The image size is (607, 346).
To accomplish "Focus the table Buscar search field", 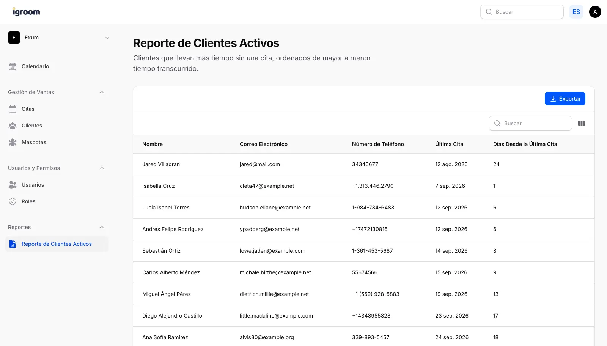I will pyautogui.click(x=530, y=123).
